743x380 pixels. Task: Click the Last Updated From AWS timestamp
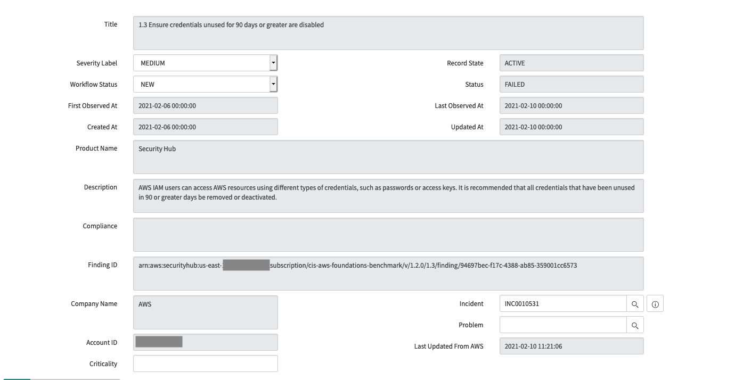tap(571, 346)
